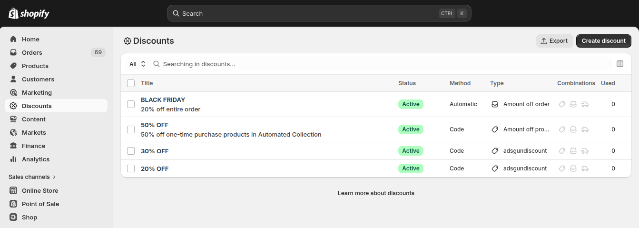Click the edit columns icon
The width and height of the screenshot is (639, 228).
(620, 64)
